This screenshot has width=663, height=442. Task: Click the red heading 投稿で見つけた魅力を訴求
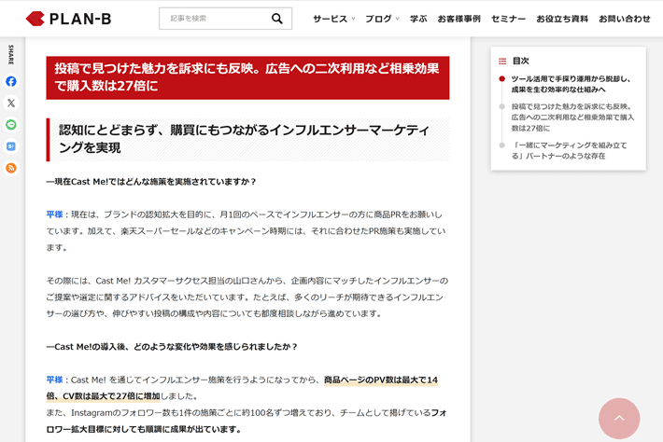247,77
